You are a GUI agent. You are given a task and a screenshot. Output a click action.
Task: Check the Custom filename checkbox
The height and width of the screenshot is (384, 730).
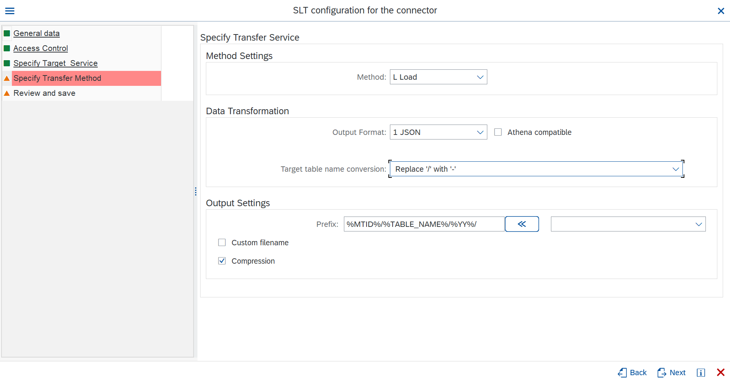(222, 243)
